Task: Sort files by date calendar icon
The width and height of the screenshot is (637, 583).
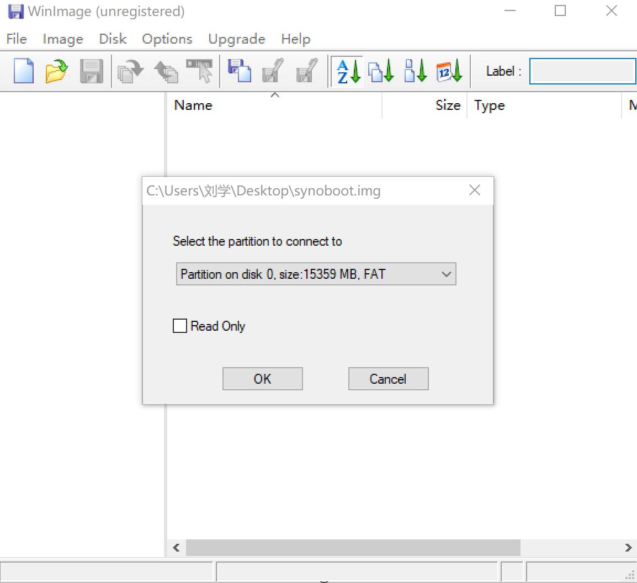Action: 449,71
